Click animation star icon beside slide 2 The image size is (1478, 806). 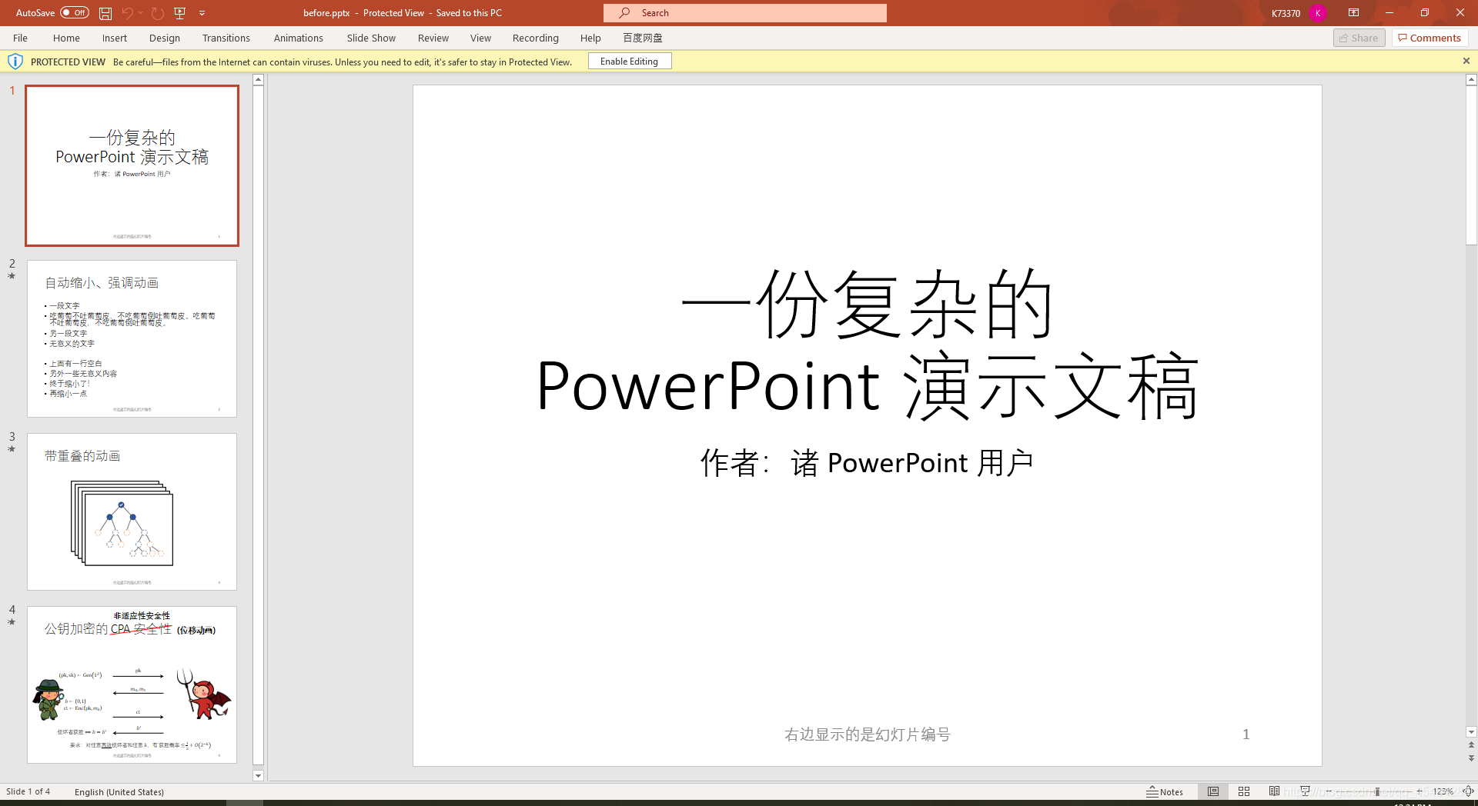tap(12, 276)
